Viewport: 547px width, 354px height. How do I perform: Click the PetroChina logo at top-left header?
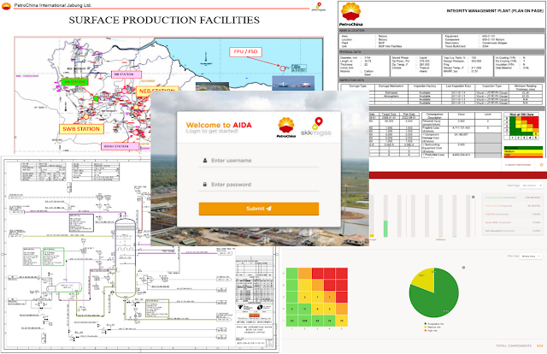(6, 6)
